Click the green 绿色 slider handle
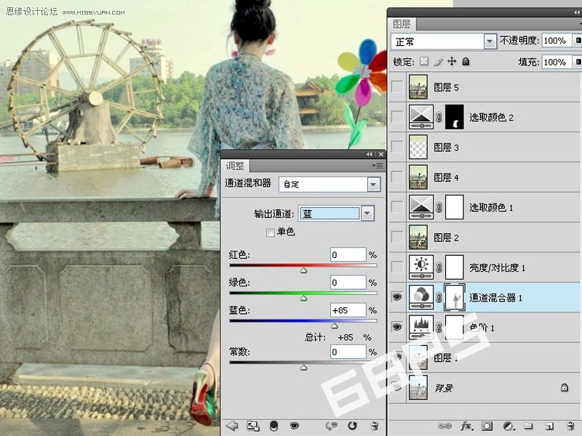This screenshot has width=582, height=436. [303, 298]
